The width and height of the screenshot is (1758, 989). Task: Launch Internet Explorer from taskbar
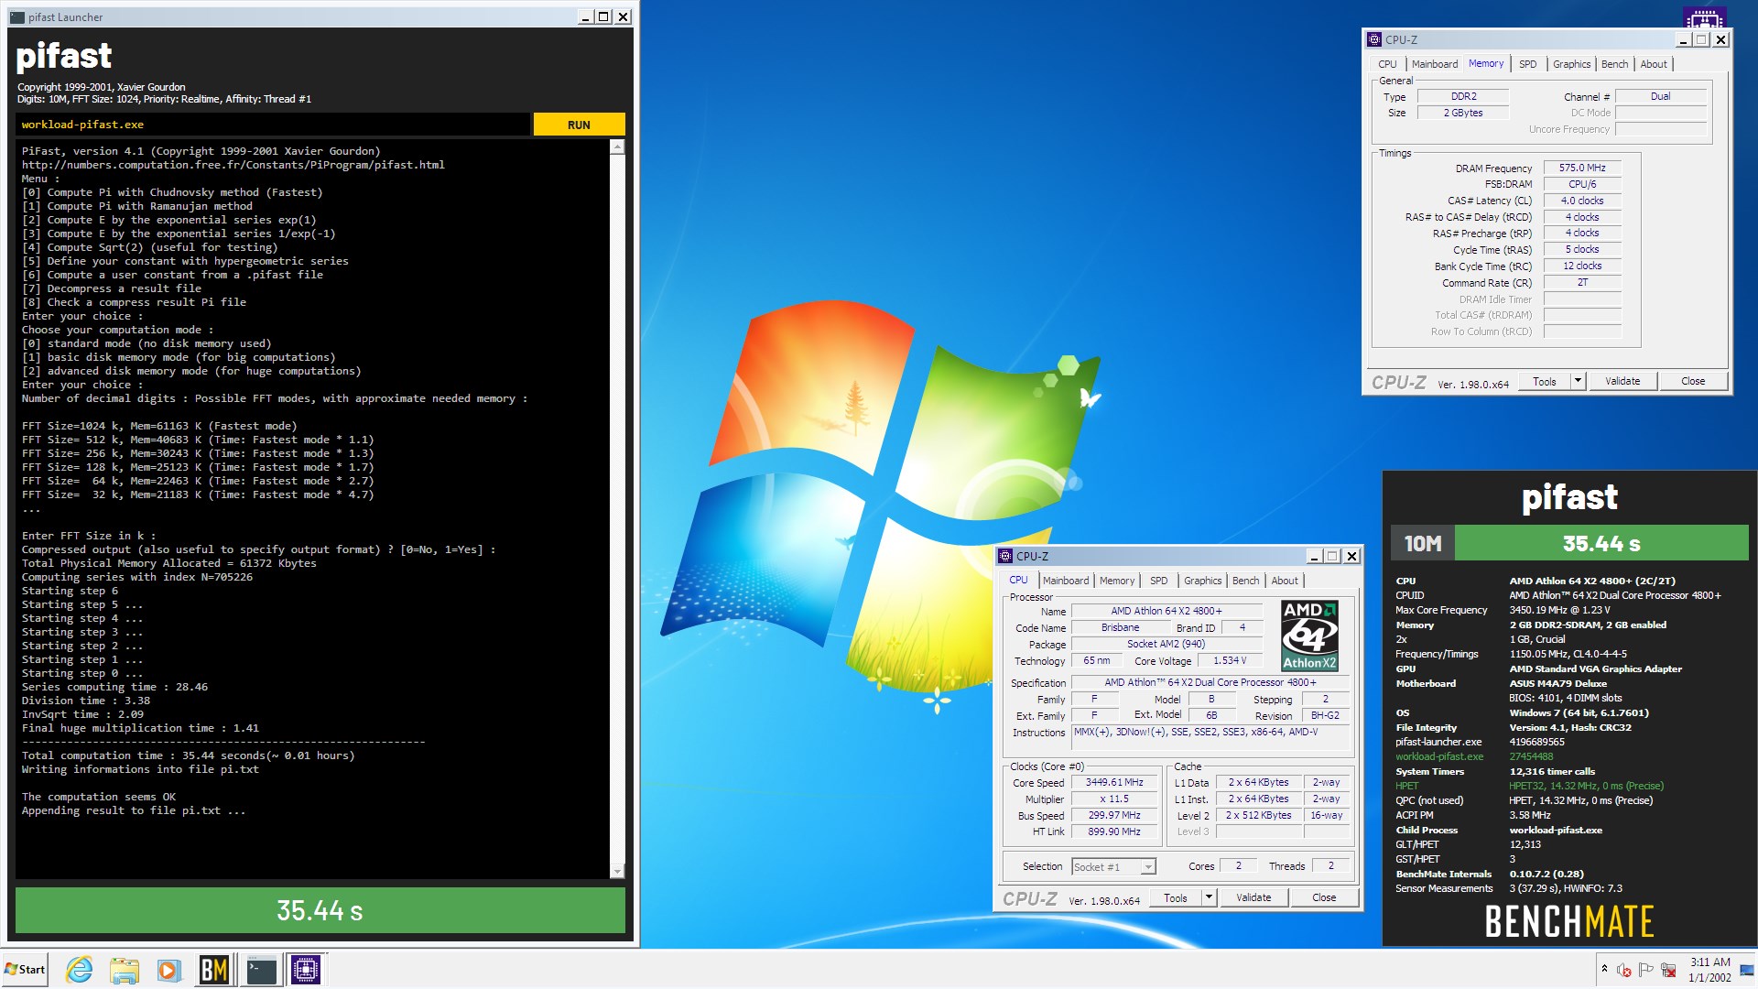[80, 970]
